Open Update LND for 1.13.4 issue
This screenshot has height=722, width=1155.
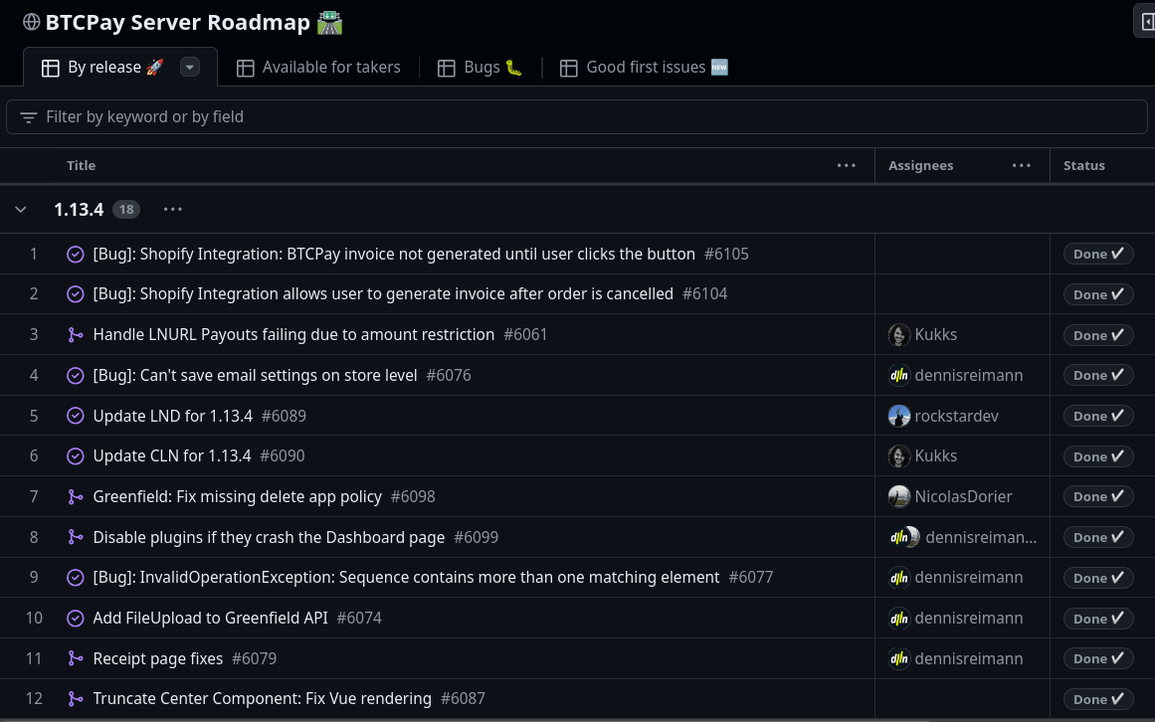point(172,416)
